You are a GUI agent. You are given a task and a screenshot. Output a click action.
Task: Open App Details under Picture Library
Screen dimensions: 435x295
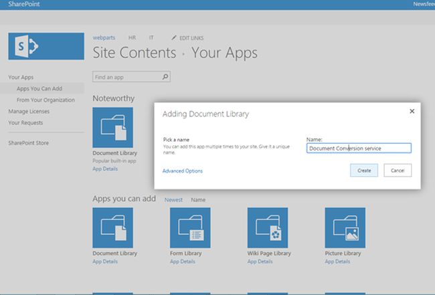click(x=337, y=262)
